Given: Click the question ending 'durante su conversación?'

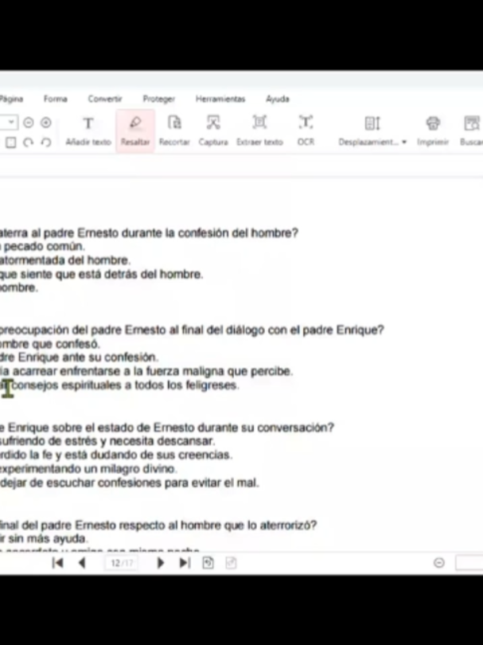Looking at the screenshot, I should click(x=167, y=428).
